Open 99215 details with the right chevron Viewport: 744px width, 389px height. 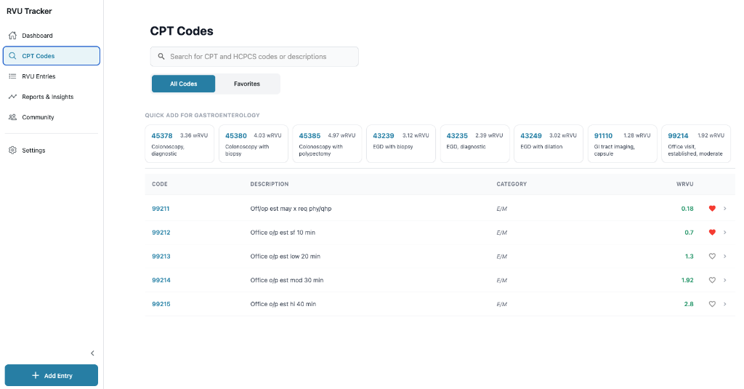725,304
